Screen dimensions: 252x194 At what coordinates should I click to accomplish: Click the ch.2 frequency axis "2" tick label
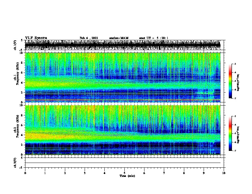(22, 145)
